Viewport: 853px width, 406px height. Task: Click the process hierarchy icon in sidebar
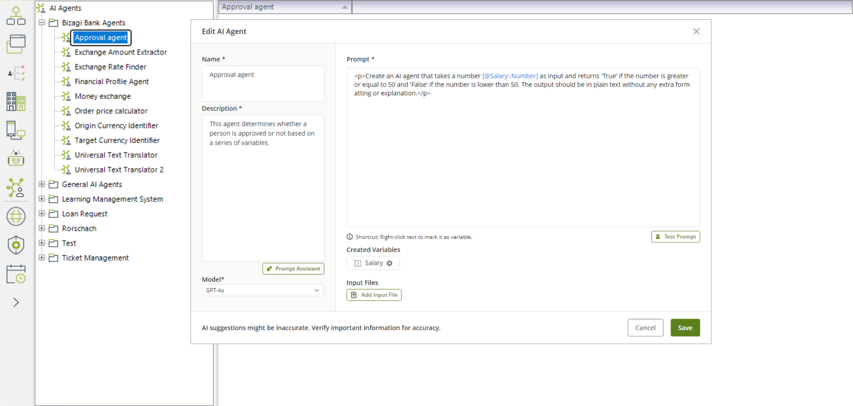(16, 16)
